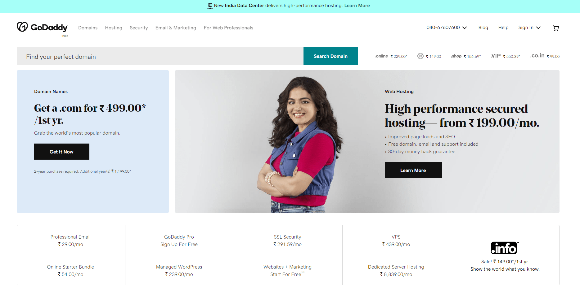Screen dimensions: 580x297
Task: Follow the banner Learn More link
Action: 357,6
